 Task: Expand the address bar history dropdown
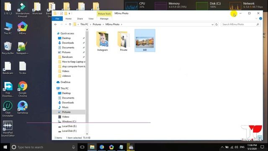pyautogui.click(x=212, y=24)
